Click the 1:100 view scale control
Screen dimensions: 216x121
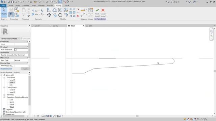pyautogui.click(x=37, y=116)
